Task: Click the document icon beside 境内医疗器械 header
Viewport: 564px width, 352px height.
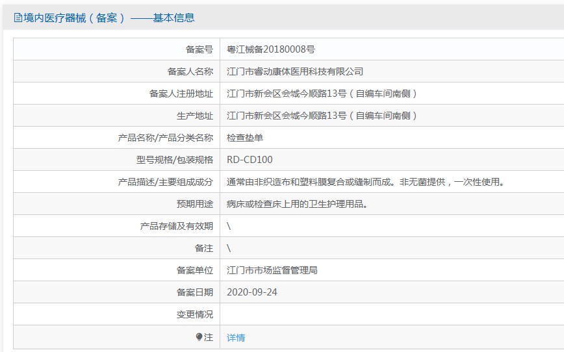Action: click(18, 18)
